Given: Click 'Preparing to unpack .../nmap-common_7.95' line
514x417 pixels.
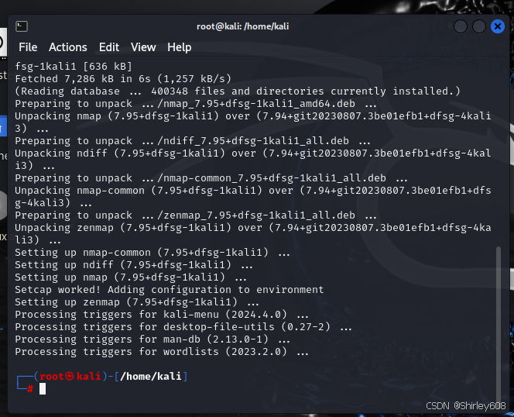Looking at the screenshot, I should coord(211,178).
